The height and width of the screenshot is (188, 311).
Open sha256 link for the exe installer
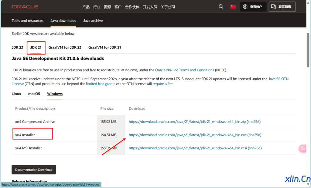point(254,135)
